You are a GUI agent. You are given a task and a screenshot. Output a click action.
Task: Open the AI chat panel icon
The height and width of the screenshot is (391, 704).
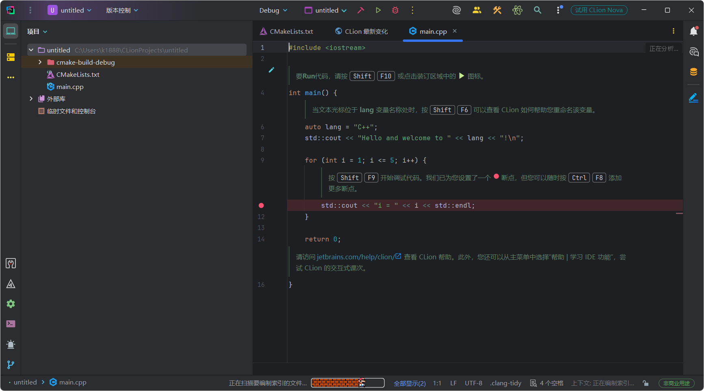click(693, 52)
